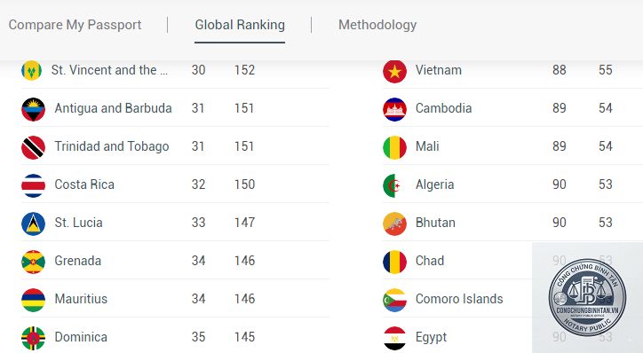Click the Dominica country name
The height and width of the screenshot is (353, 643).
click(x=81, y=337)
